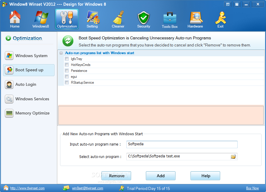Screen dimensions: 266x192
Task: Select the Auto Login menu item
Action: 29,85
